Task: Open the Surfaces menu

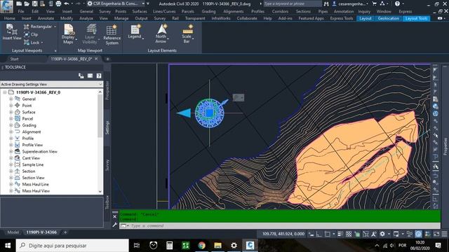Action: [140, 11]
